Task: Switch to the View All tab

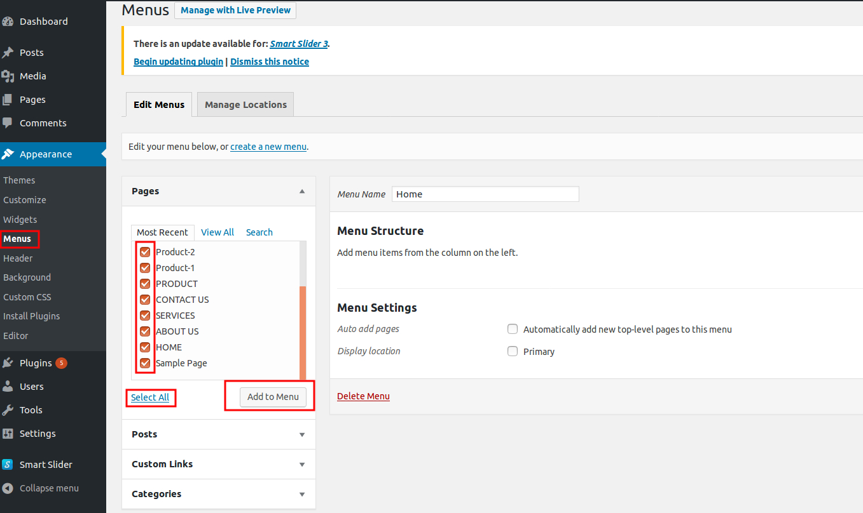Action: coord(217,232)
